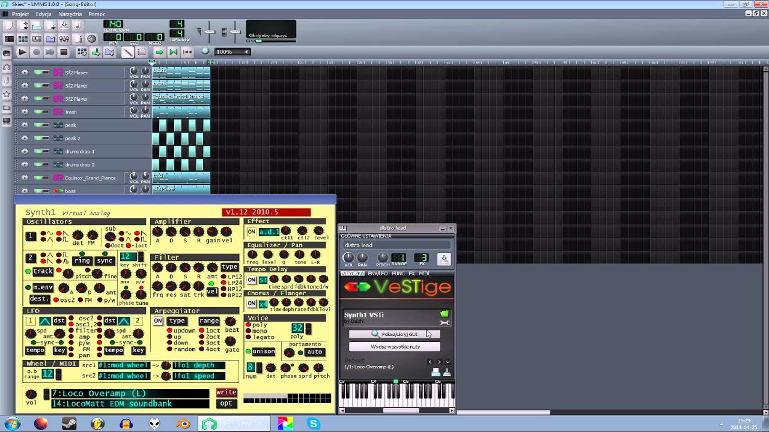Add an automation track
Image resolution: width=769 pixels, height=432 pixels.
tap(109, 52)
